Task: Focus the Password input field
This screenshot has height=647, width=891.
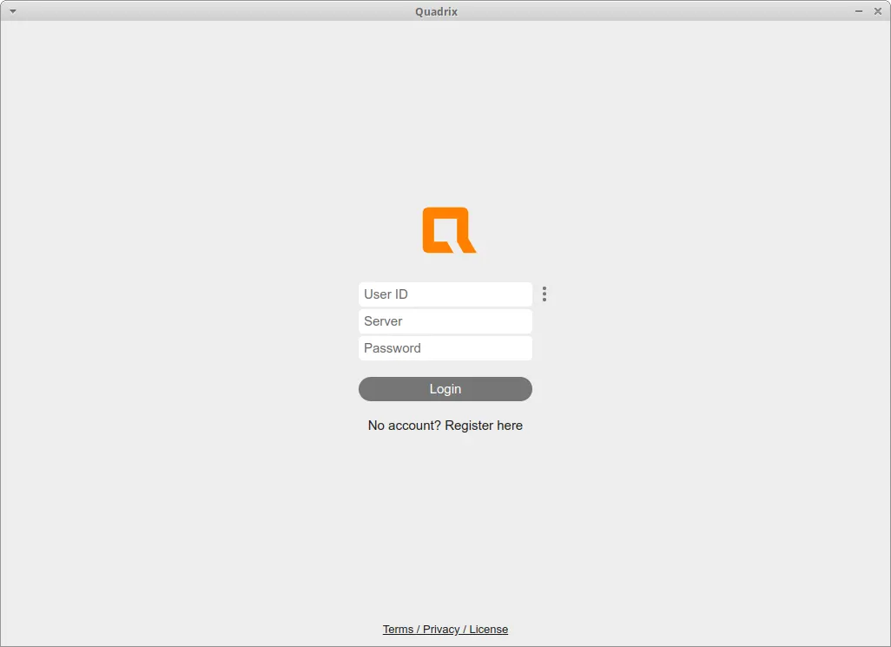Action: 445,348
